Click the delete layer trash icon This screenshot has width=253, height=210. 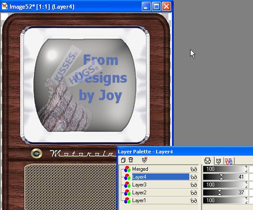[131, 160]
